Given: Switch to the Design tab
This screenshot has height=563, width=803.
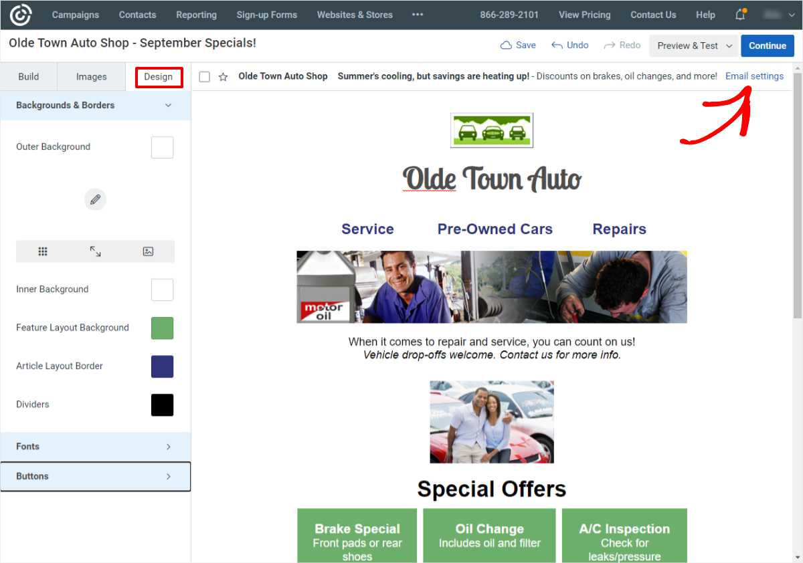Looking at the screenshot, I should [159, 76].
